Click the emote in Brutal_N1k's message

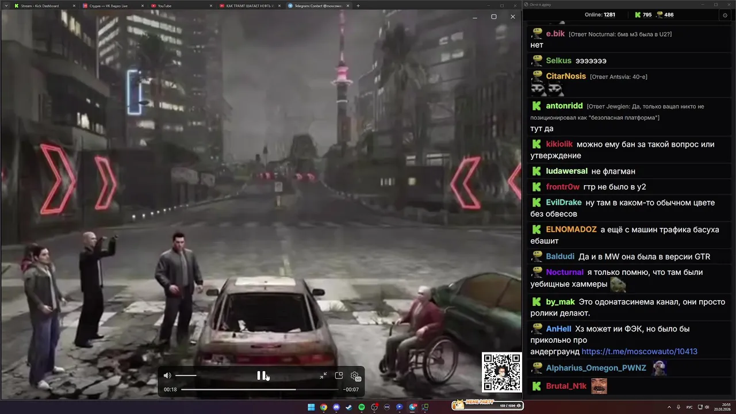[x=599, y=386]
